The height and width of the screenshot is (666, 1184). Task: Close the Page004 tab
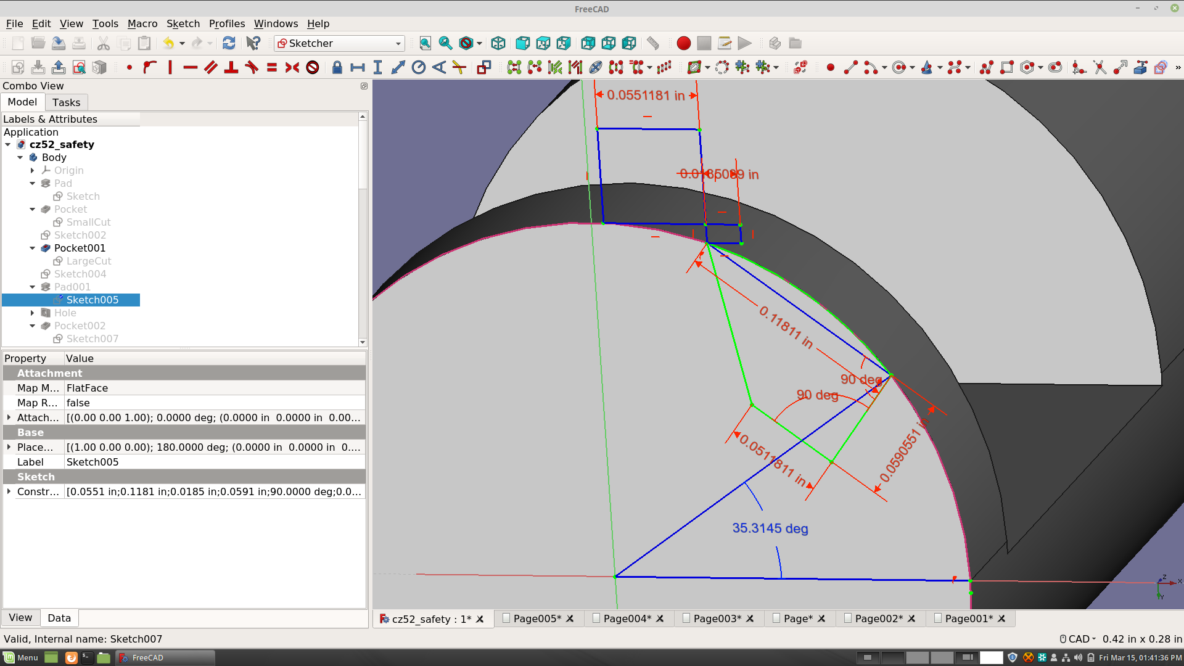pos(660,619)
